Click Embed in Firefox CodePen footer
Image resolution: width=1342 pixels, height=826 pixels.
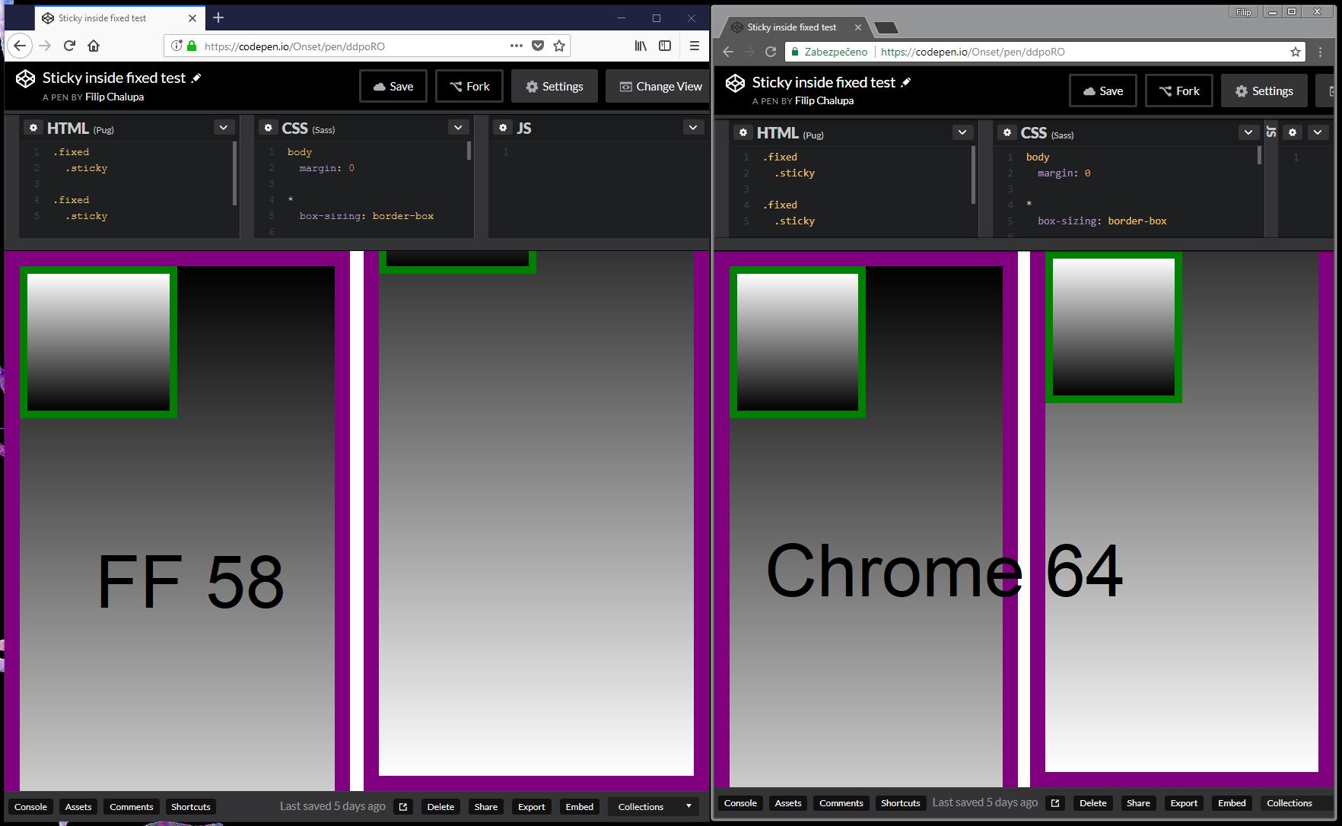pos(579,806)
